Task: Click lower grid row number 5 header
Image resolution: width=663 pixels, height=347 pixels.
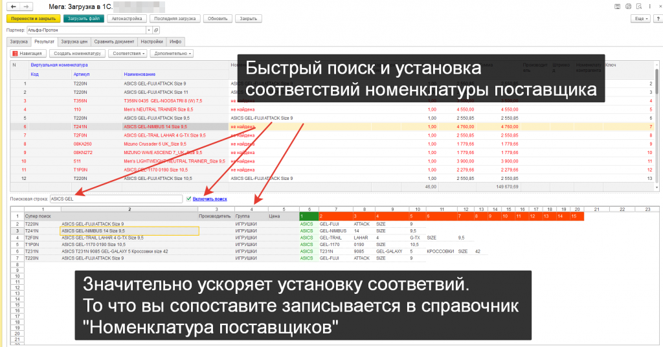Action: (17, 244)
